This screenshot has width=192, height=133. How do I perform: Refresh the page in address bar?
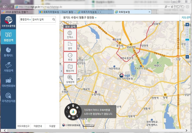tap(172, 7)
